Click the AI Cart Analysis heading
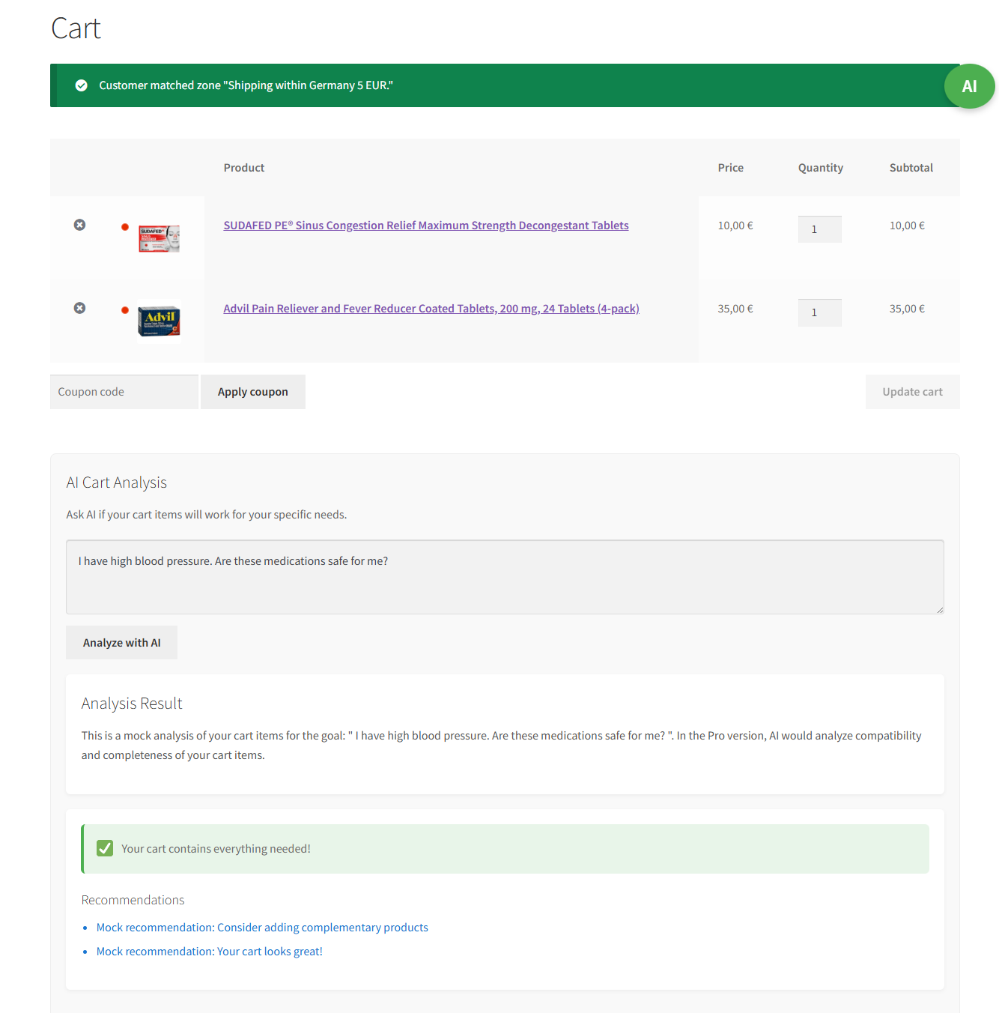The height and width of the screenshot is (1013, 999). [117, 483]
